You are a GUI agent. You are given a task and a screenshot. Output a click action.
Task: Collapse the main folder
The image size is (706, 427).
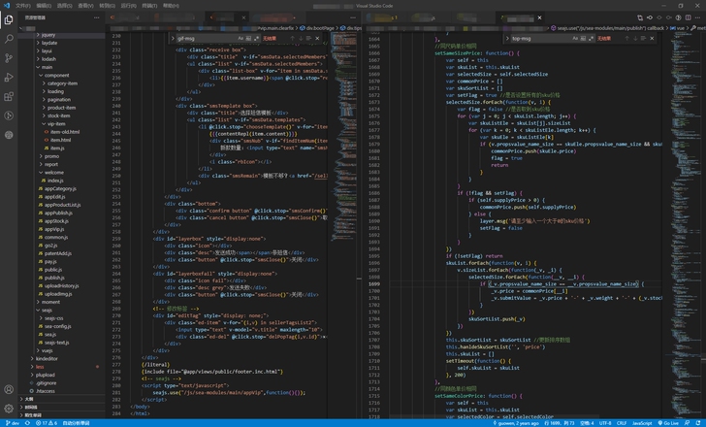(x=47, y=67)
